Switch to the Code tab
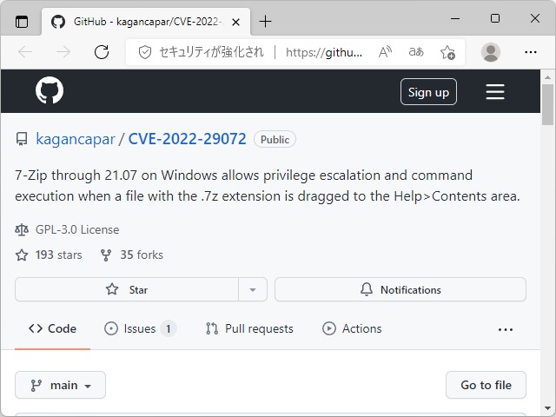Image resolution: width=556 pixels, height=417 pixels. click(x=52, y=328)
